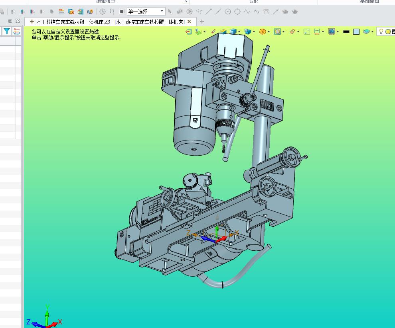Pick the black color swatch
The width and height of the screenshot is (395, 328).
[x=346, y=31]
